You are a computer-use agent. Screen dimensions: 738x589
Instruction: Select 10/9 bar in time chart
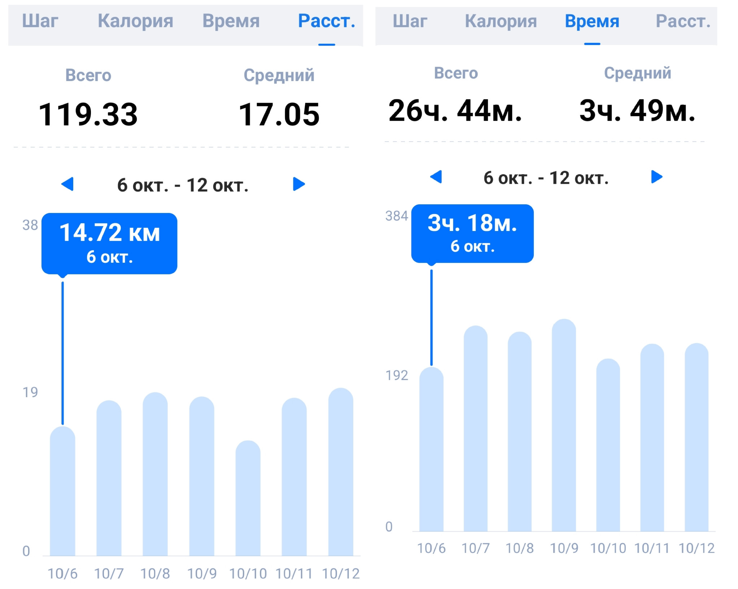coord(564,425)
